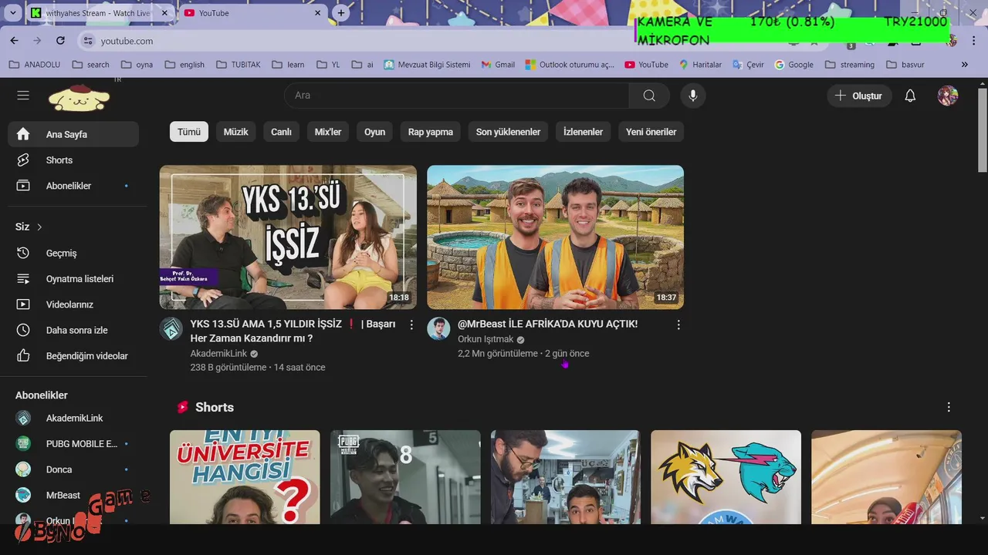This screenshot has width=988, height=555.
Task: Open Haritalar bookmark
Action: pos(700,65)
